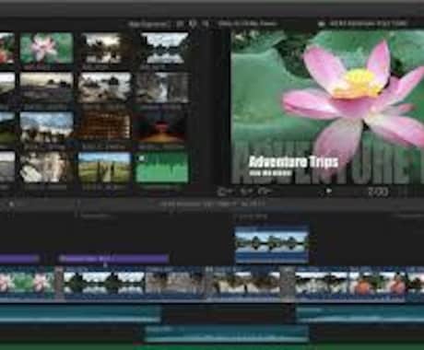The height and width of the screenshot is (350, 424).
Task: Select the green audio waveform clip in browser
Action: (x=162, y=168)
